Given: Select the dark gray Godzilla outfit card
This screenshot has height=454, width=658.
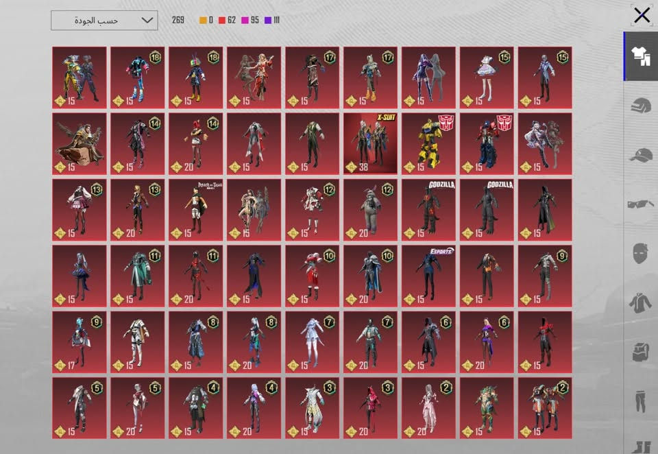Looking at the screenshot, I should point(487,210).
